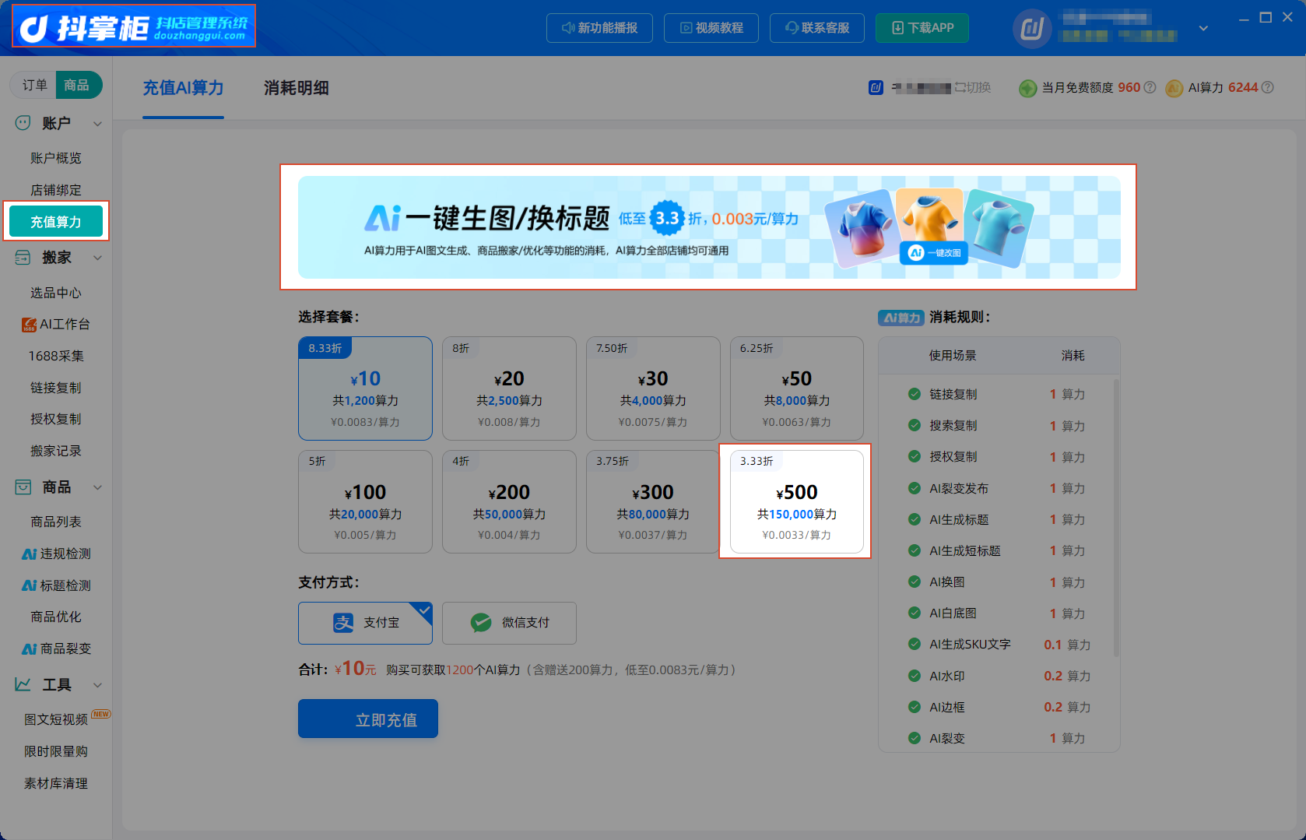Collapse the 搬家 sidebar section chevron
This screenshot has width=1306, height=840.
97,258
